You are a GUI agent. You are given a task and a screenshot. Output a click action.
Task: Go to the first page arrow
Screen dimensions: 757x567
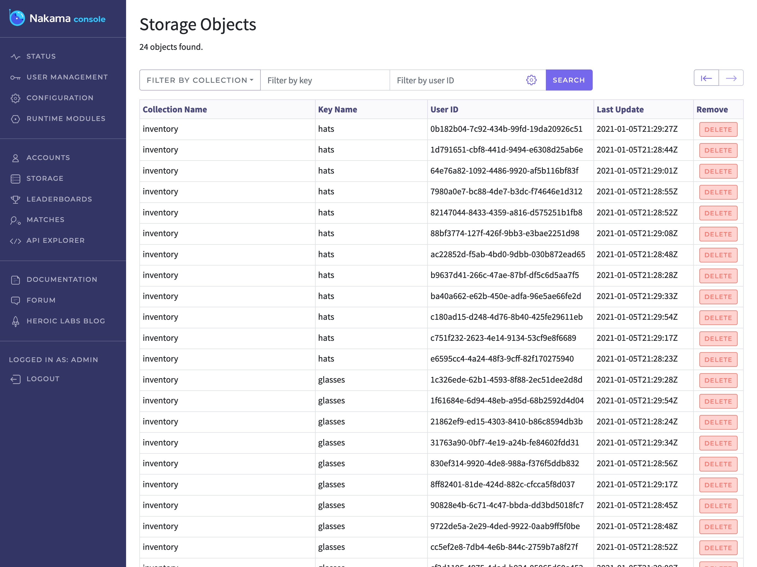[x=706, y=78]
